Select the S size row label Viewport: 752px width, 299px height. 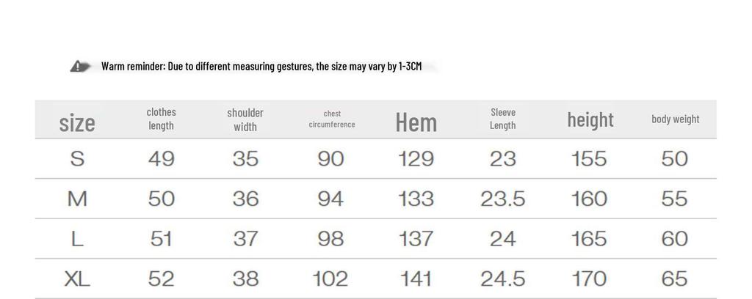point(77,159)
